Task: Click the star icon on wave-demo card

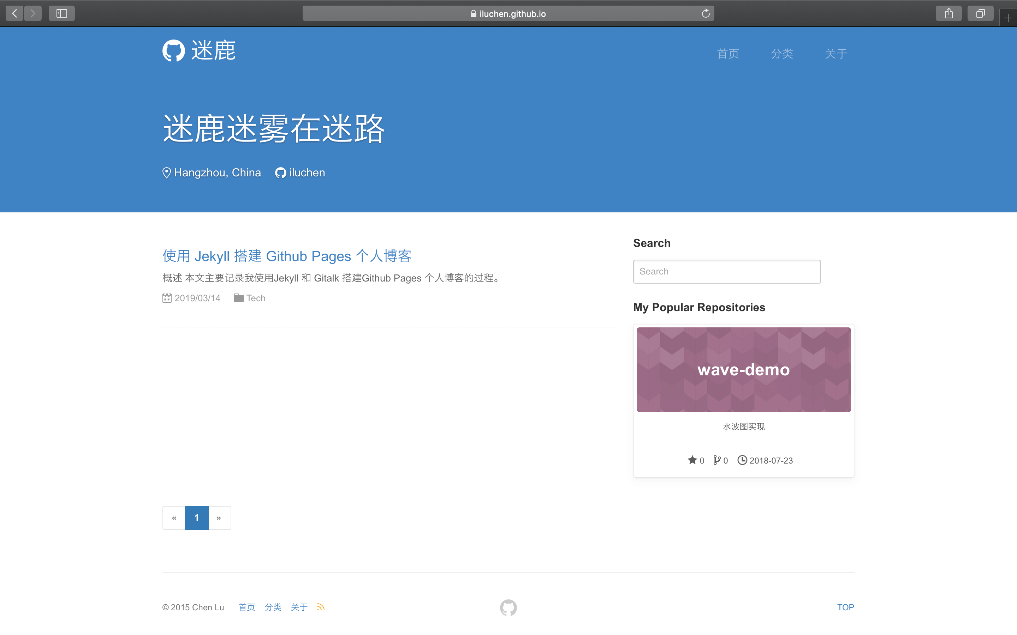Action: (691, 460)
